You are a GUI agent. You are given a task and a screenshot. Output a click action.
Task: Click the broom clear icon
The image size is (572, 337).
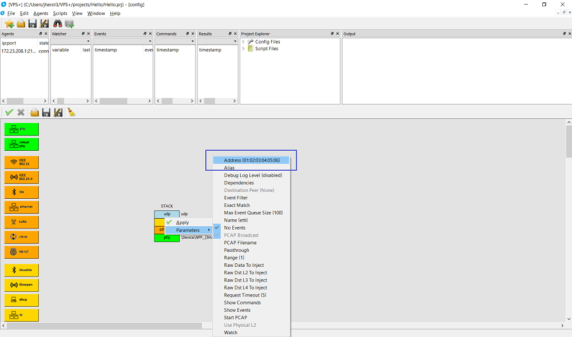[x=71, y=113]
